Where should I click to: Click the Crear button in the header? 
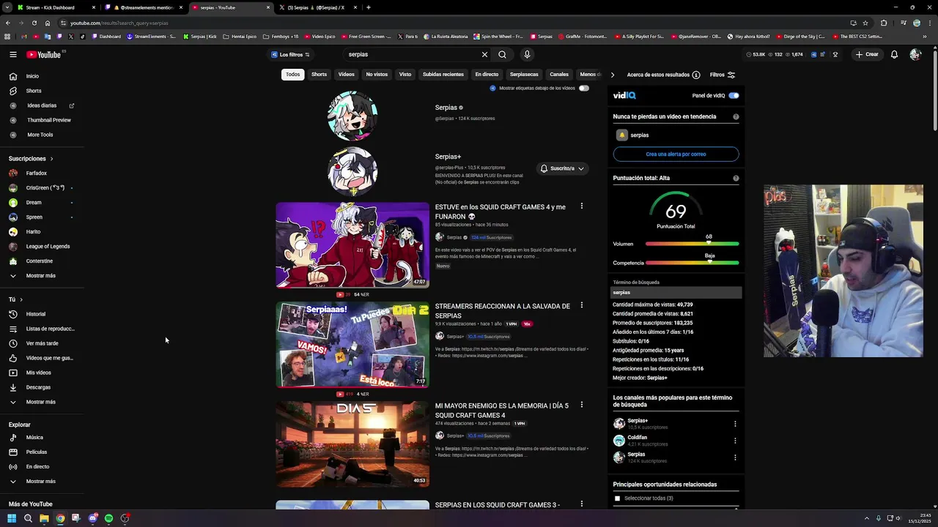coord(866,54)
